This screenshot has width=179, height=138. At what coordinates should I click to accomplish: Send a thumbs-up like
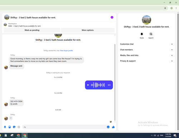[x=113, y=127]
